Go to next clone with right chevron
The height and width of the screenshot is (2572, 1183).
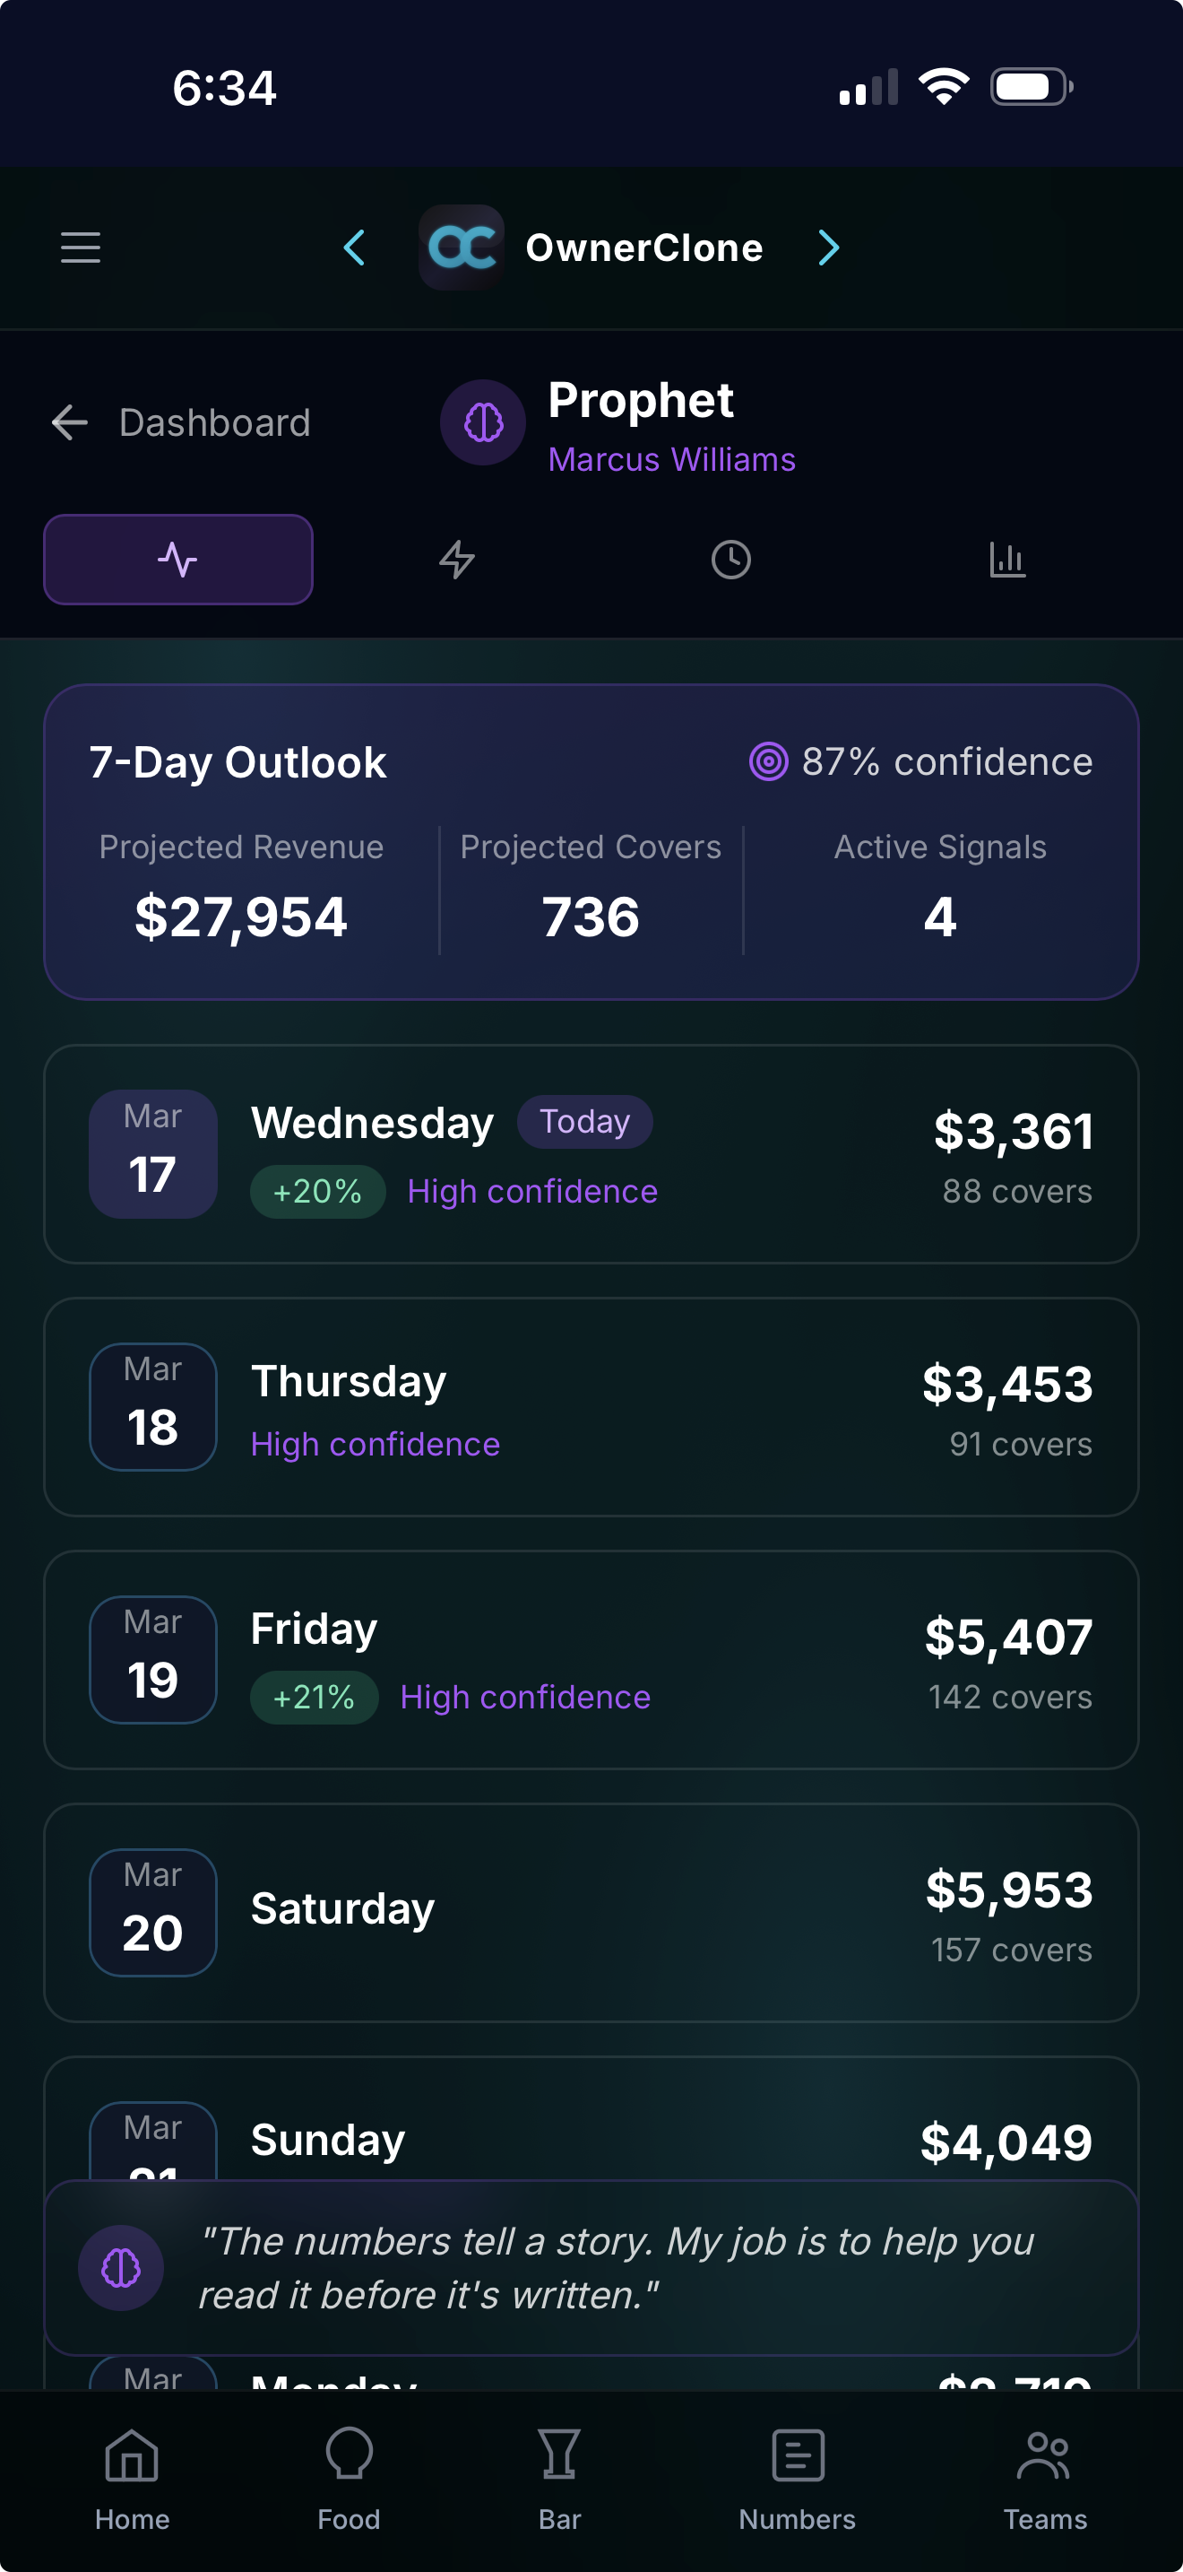pyautogui.click(x=828, y=248)
